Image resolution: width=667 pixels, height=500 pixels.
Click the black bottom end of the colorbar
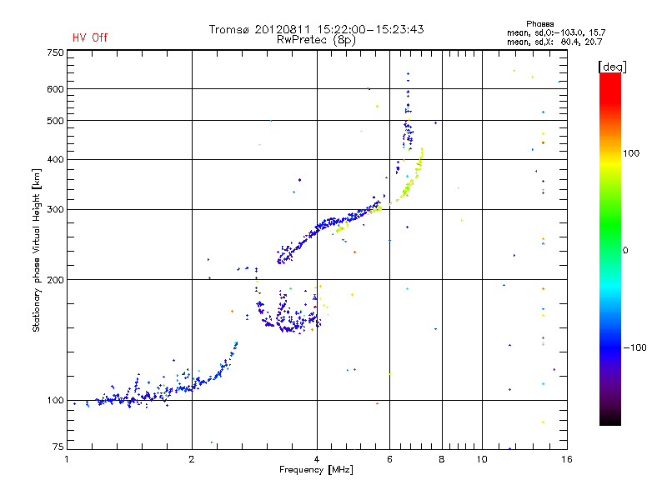coord(610,422)
